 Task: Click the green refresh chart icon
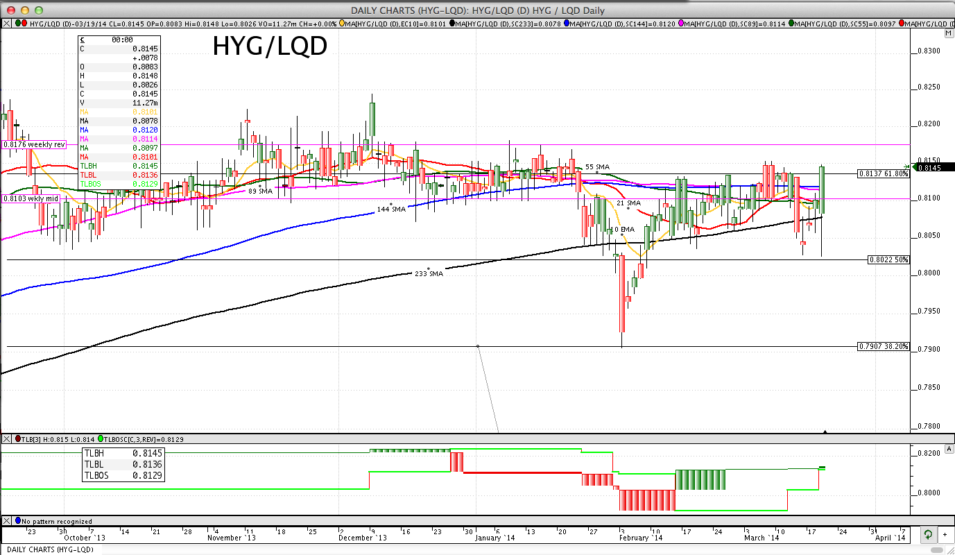927,535
